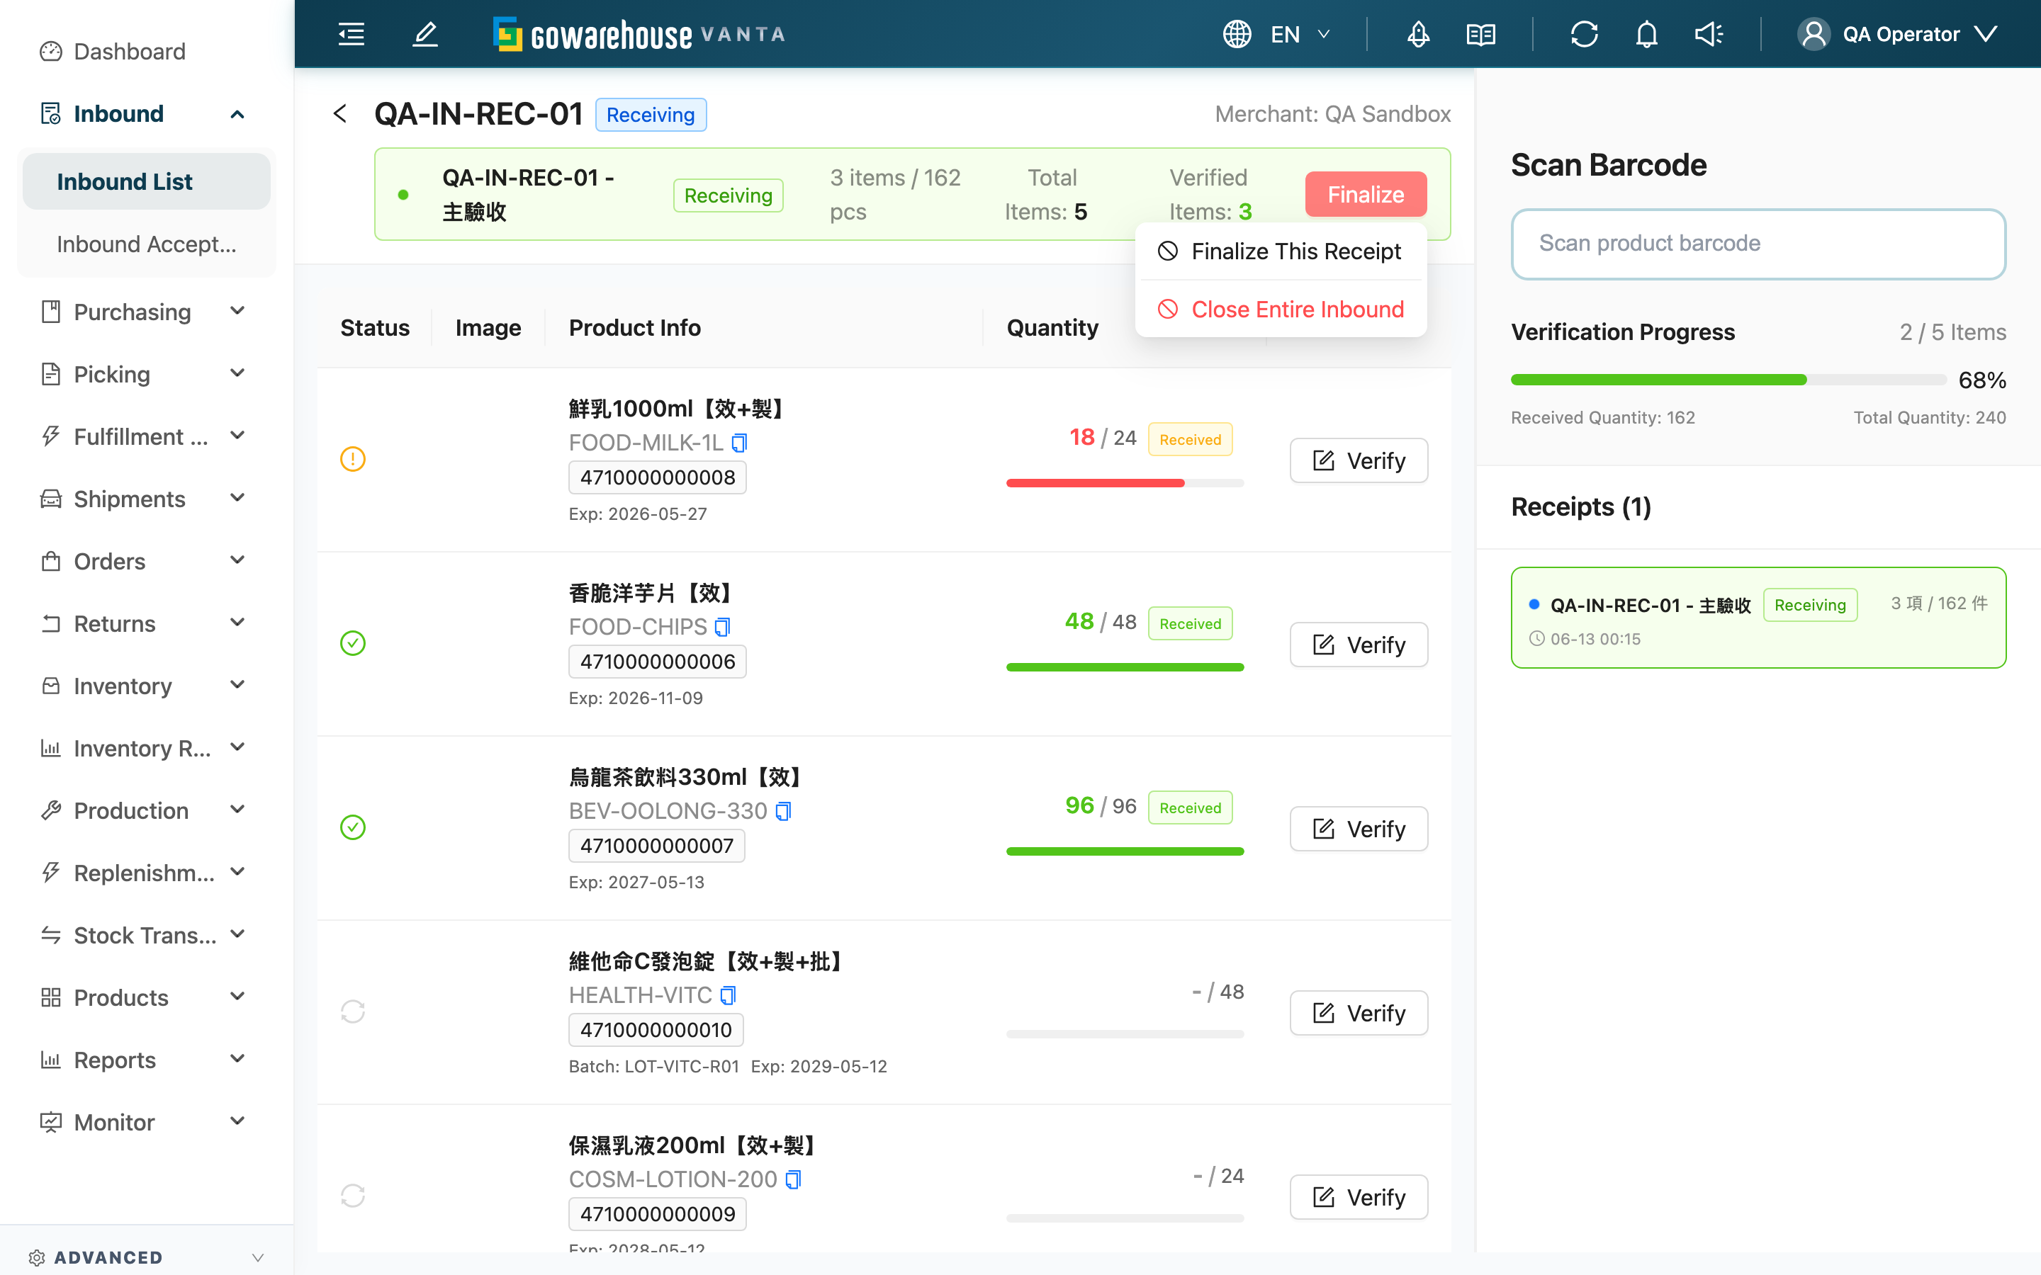Copy SKU COSM-LOTION-200

793,1179
